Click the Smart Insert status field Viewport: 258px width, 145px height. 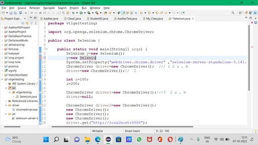pyautogui.click(x=132, y=131)
